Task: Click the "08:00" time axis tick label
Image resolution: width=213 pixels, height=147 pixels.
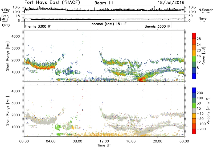Action: coord(77,141)
